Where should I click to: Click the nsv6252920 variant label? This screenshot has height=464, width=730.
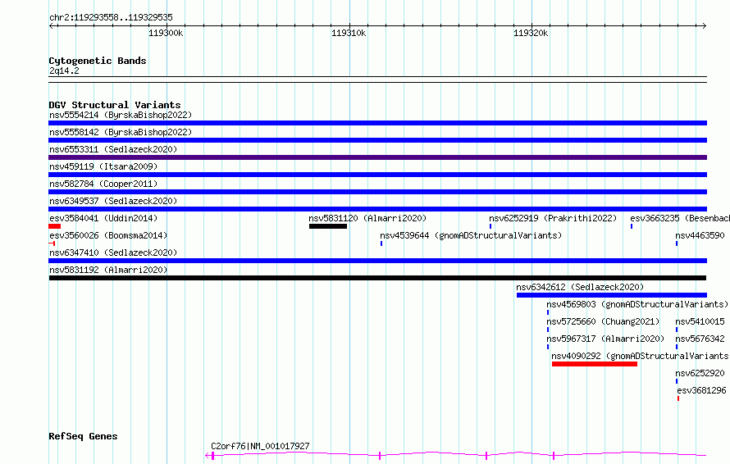(700, 373)
